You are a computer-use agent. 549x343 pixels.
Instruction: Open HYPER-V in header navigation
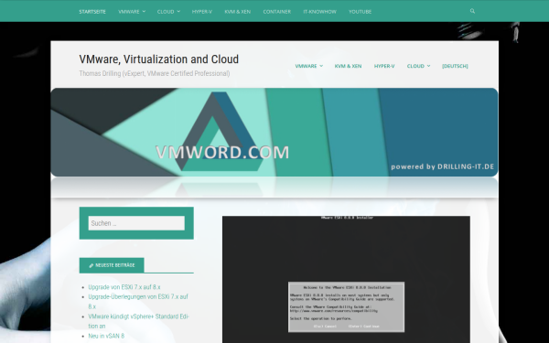[384, 66]
